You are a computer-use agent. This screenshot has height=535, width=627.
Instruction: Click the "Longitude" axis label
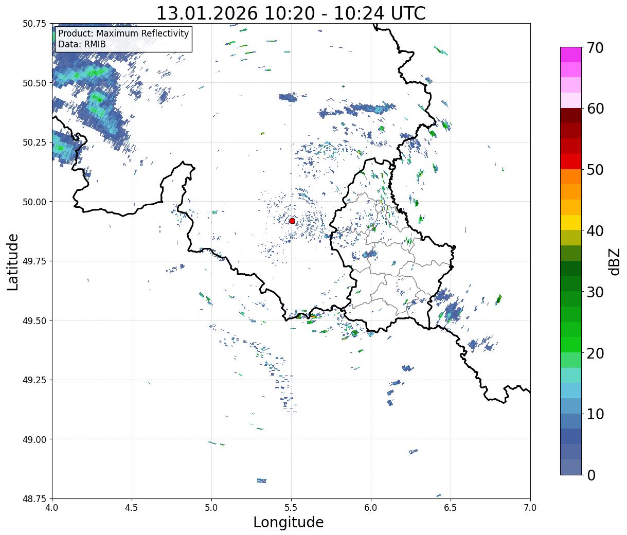pos(289,522)
